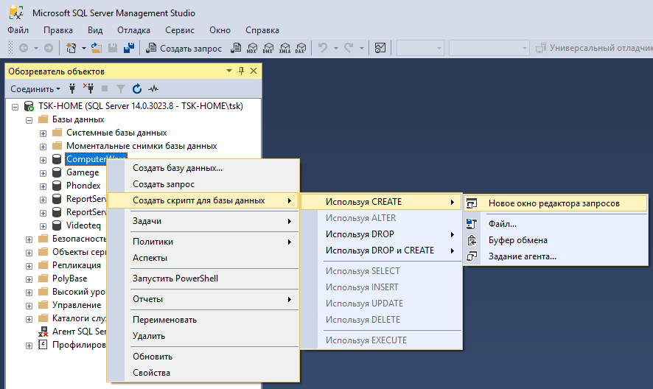The image size is (653, 389).
Task: Choose 'Файл...' script output option
Action: pos(556,224)
